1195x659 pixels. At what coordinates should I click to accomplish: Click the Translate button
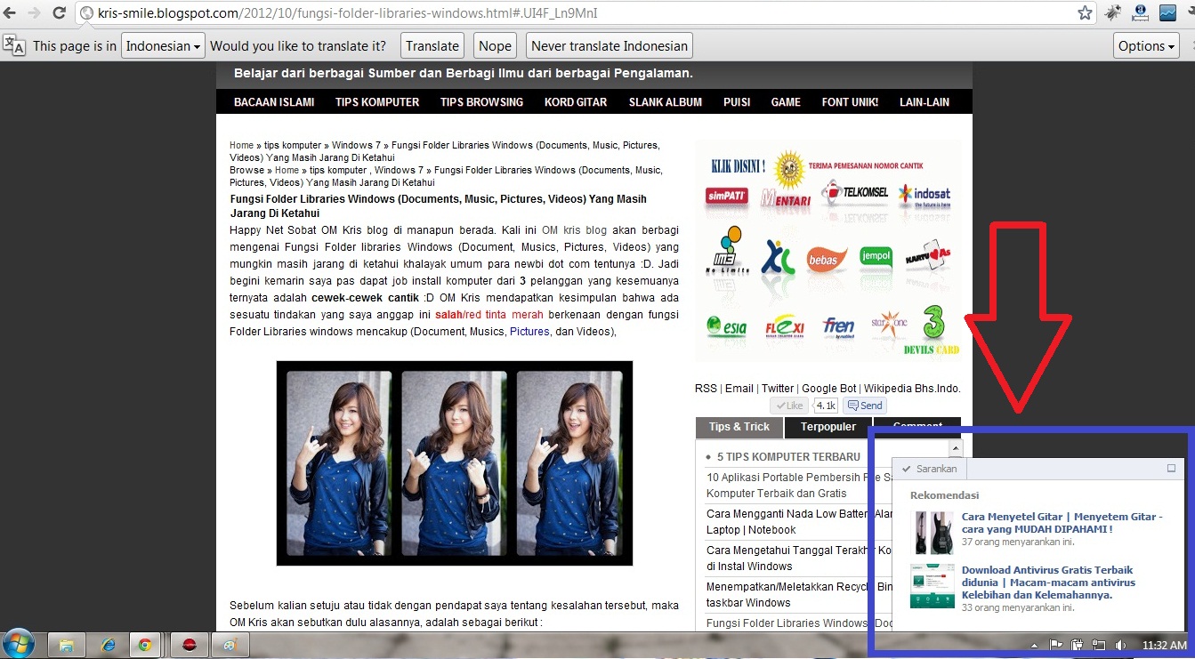[x=432, y=46]
